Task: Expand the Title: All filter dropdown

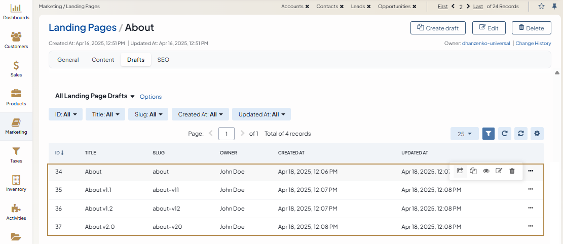Action: click(x=105, y=114)
